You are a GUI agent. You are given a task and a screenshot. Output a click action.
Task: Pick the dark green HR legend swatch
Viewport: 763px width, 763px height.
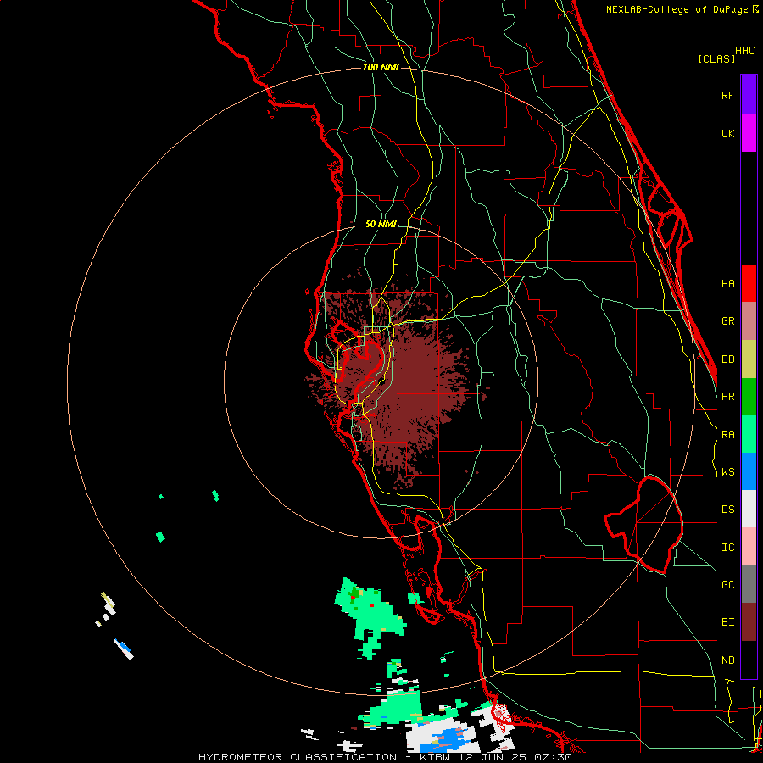click(749, 397)
